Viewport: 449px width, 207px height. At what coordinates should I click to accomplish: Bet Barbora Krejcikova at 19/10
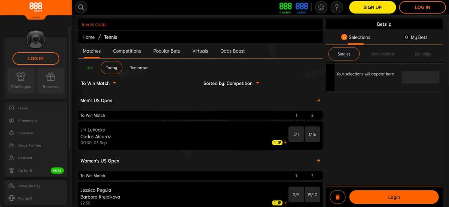pyautogui.click(x=312, y=195)
